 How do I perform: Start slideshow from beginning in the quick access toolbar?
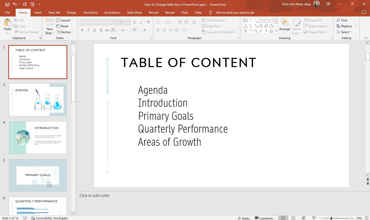coord(32,4)
